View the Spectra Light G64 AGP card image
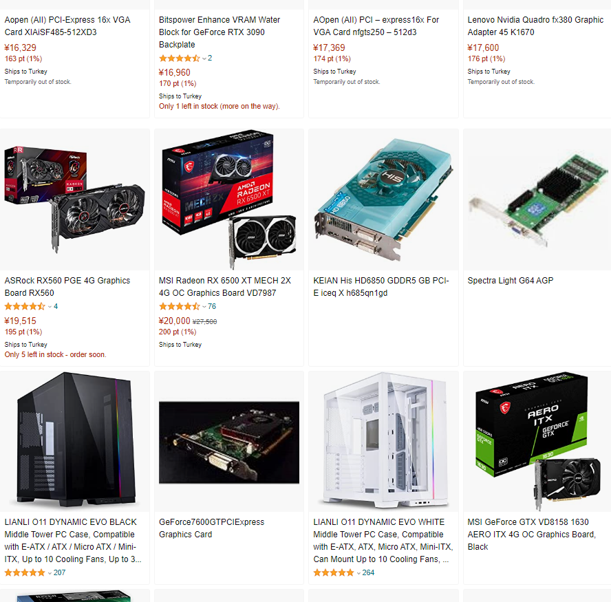Viewport: 611px width, 602px height. coord(538,200)
